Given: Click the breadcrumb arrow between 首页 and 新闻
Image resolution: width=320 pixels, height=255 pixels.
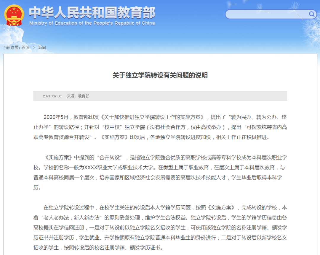Looking at the screenshot, I should pyautogui.click(x=34, y=48).
